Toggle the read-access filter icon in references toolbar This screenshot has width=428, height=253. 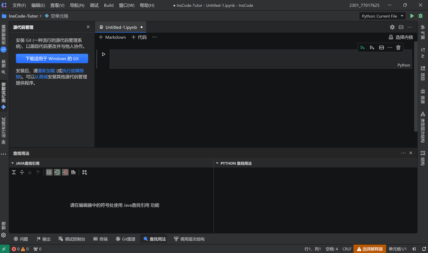[x=49, y=172]
